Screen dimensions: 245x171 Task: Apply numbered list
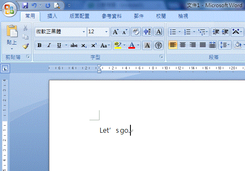187,32
